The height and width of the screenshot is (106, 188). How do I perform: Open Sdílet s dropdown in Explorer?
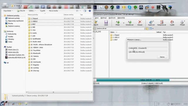[32, 11]
